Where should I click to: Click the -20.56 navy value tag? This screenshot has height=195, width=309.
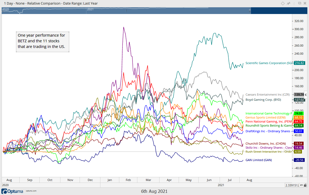(299, 160)
